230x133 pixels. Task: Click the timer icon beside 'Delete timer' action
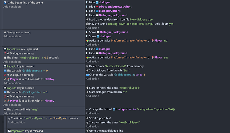point(87,66)
